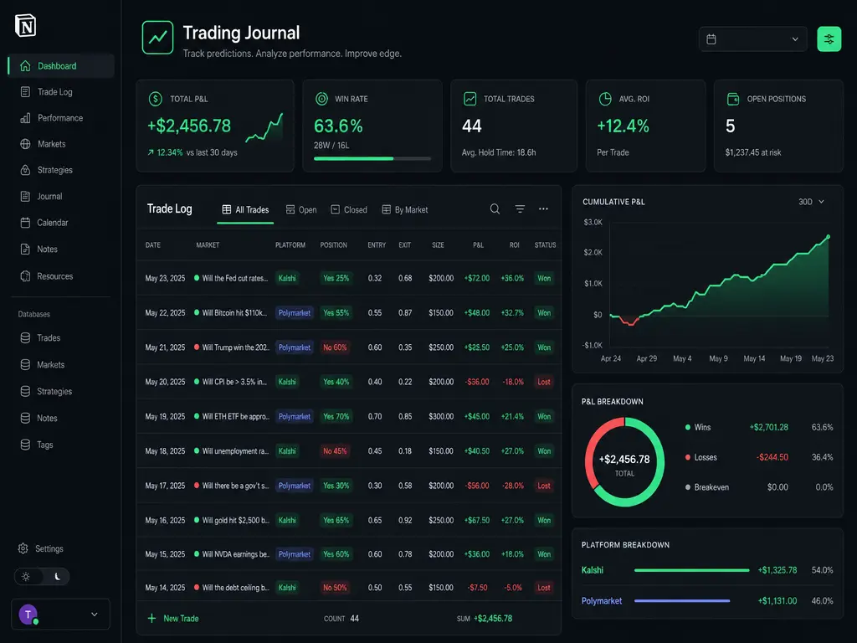This screenshot has height=643, width=857.
Task: Select the All Trades tab
Action: [245, 210]
